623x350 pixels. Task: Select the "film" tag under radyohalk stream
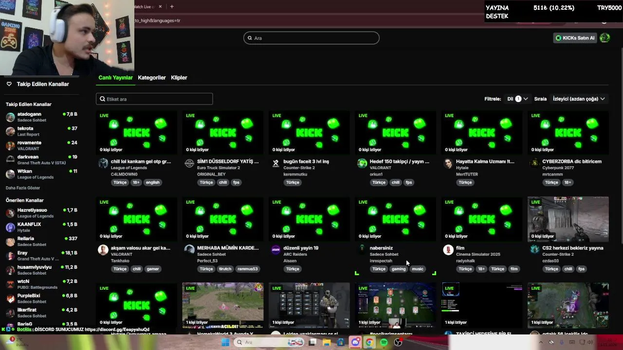click(x=514, y=269)
